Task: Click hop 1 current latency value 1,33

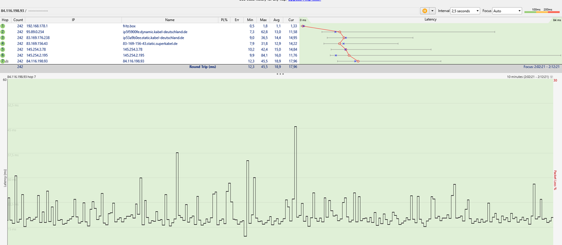Action: [x=293, y=26]
